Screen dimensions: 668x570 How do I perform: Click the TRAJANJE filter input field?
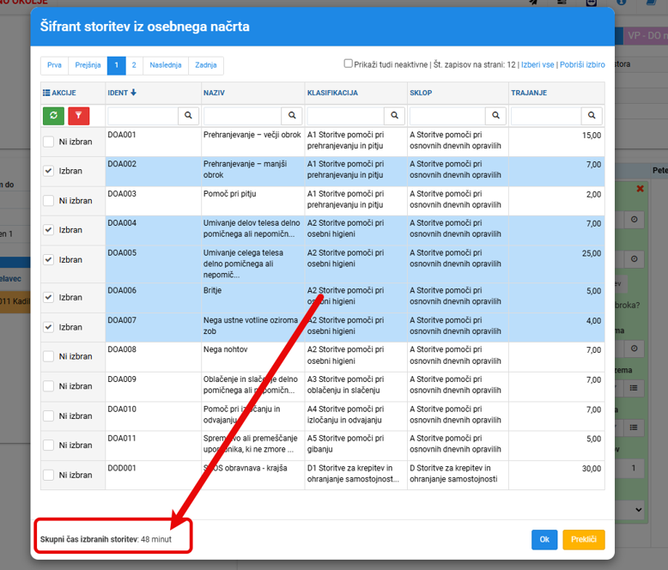click(x=546, y=115)
